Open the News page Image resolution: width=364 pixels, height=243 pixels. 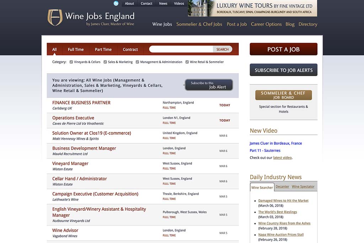(163, 4)
